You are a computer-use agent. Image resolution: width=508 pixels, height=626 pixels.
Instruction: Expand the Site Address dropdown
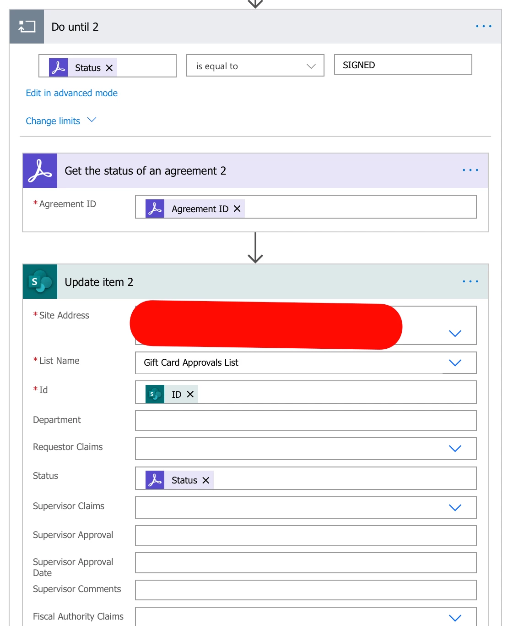click(455, 333)
